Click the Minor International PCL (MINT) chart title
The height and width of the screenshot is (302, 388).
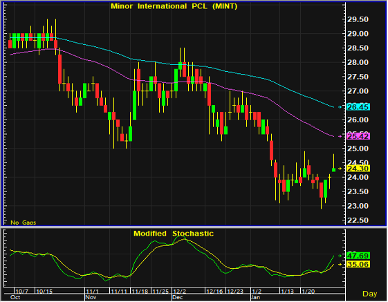pos(174,6)
